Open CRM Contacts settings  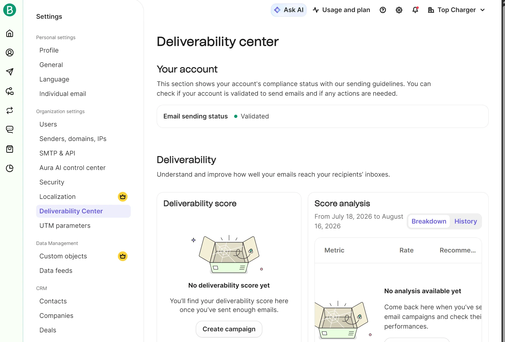point(53,301)
